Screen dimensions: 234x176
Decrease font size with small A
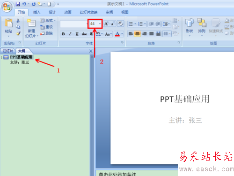[x=113, y=24]
